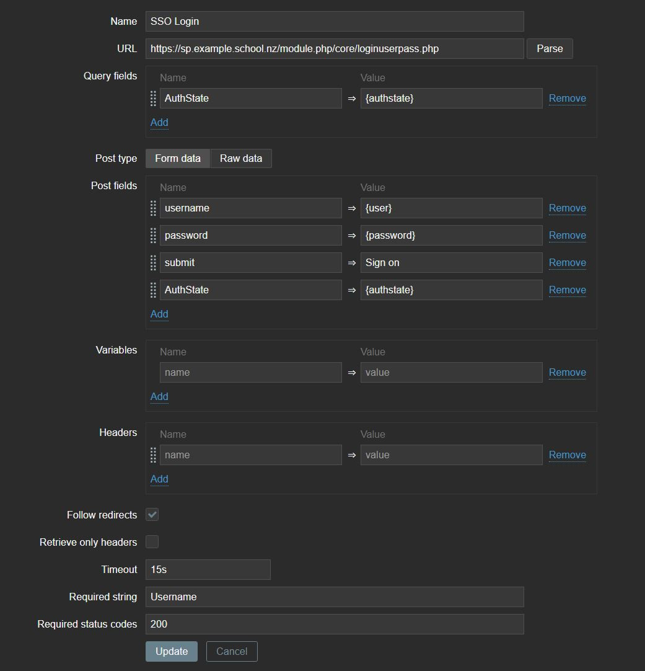
Task: Select Form data post type
Action: click(178, 159)
